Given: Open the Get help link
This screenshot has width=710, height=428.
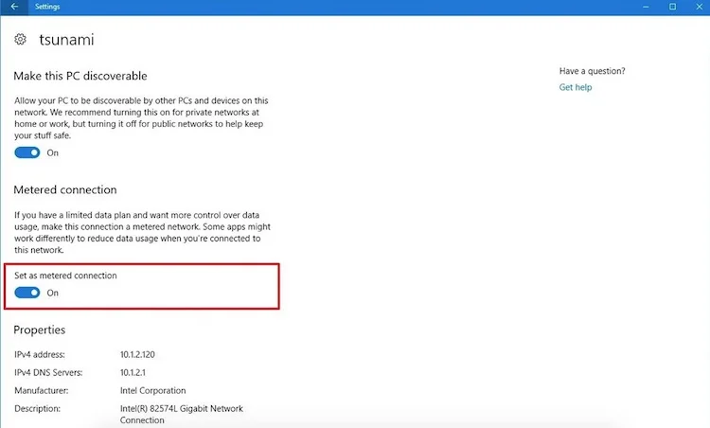Looking at the screenshot, I should pos(575,87).
